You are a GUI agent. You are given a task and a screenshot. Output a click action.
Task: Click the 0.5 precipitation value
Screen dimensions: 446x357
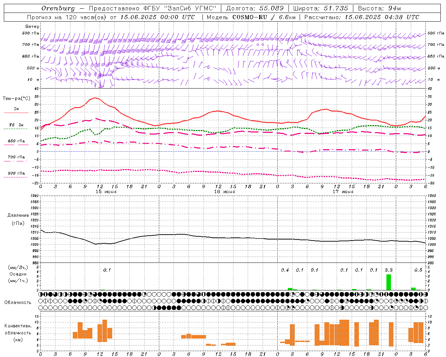(x=418, y=270)
